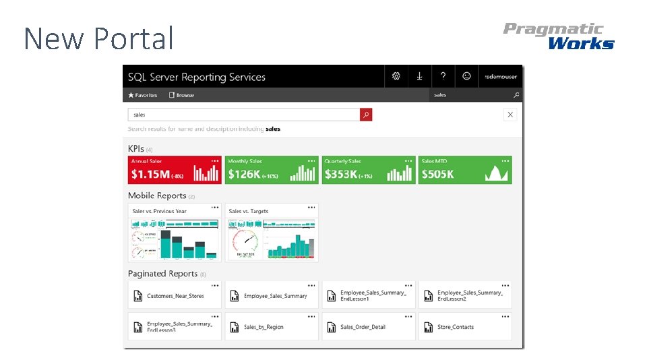
Task: Open the Annual Sales KPI tile
Action: [175, 170]
